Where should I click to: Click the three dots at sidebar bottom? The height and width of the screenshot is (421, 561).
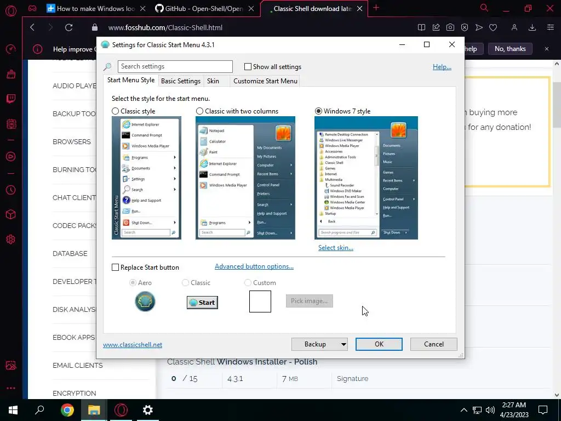pos(11,388)
